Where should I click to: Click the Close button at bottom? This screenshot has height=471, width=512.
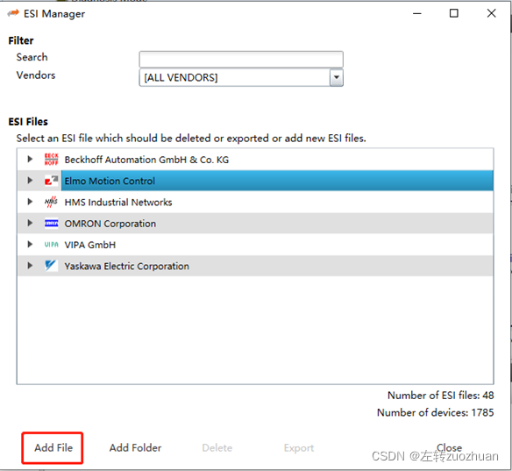pos(449,447)
